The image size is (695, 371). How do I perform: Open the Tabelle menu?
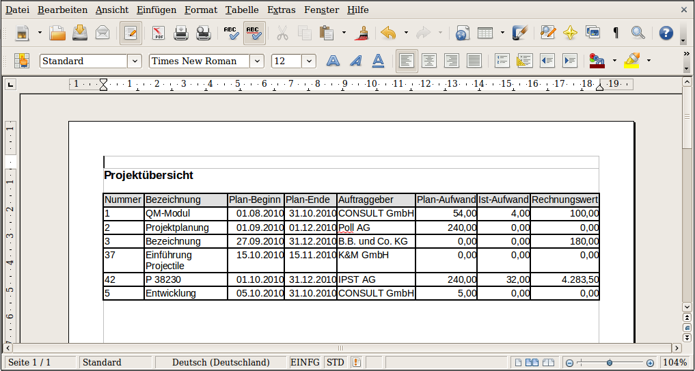click(x=242, y=10)
